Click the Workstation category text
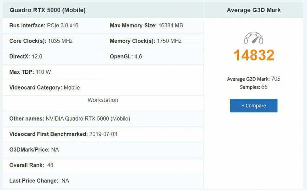 pyautogui.click(x=103, y=100)
